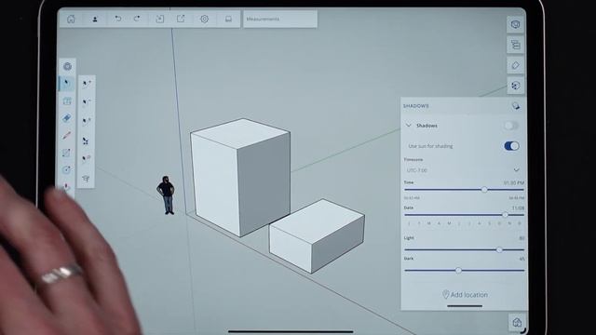596x335 pixels.
Task: Disable Use sun for shading switch
Action: [x=511, y=146]
